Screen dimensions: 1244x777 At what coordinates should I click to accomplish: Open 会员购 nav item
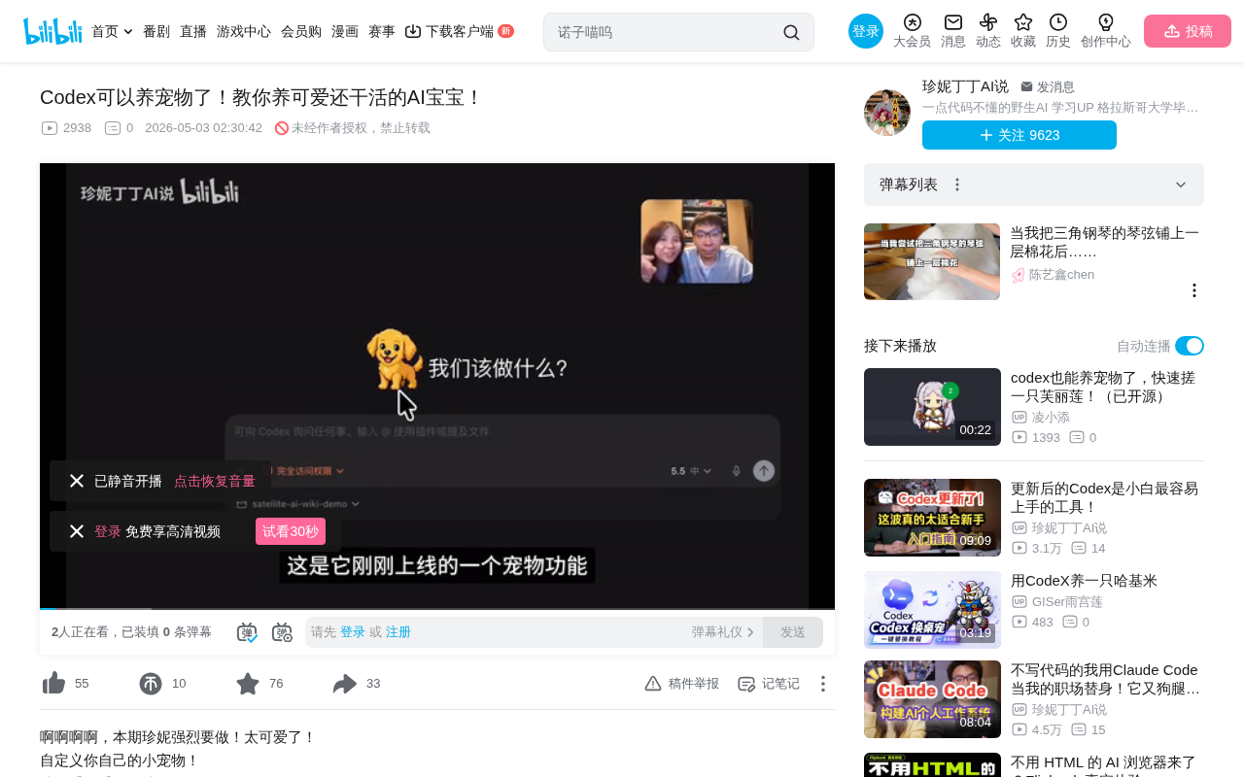301,31
